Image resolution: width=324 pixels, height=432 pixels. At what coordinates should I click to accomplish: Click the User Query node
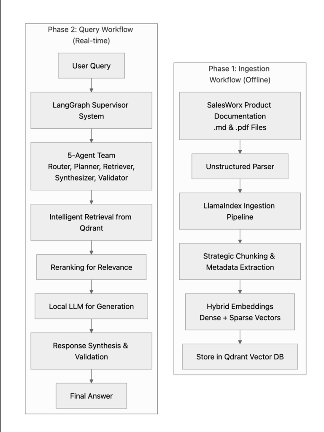91,65
